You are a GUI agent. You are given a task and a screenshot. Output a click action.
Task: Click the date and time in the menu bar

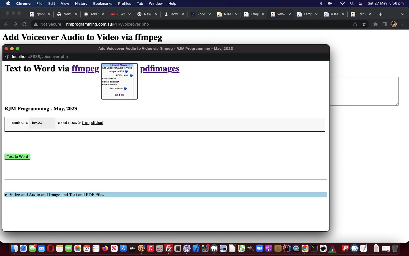[x=385, y=3]
